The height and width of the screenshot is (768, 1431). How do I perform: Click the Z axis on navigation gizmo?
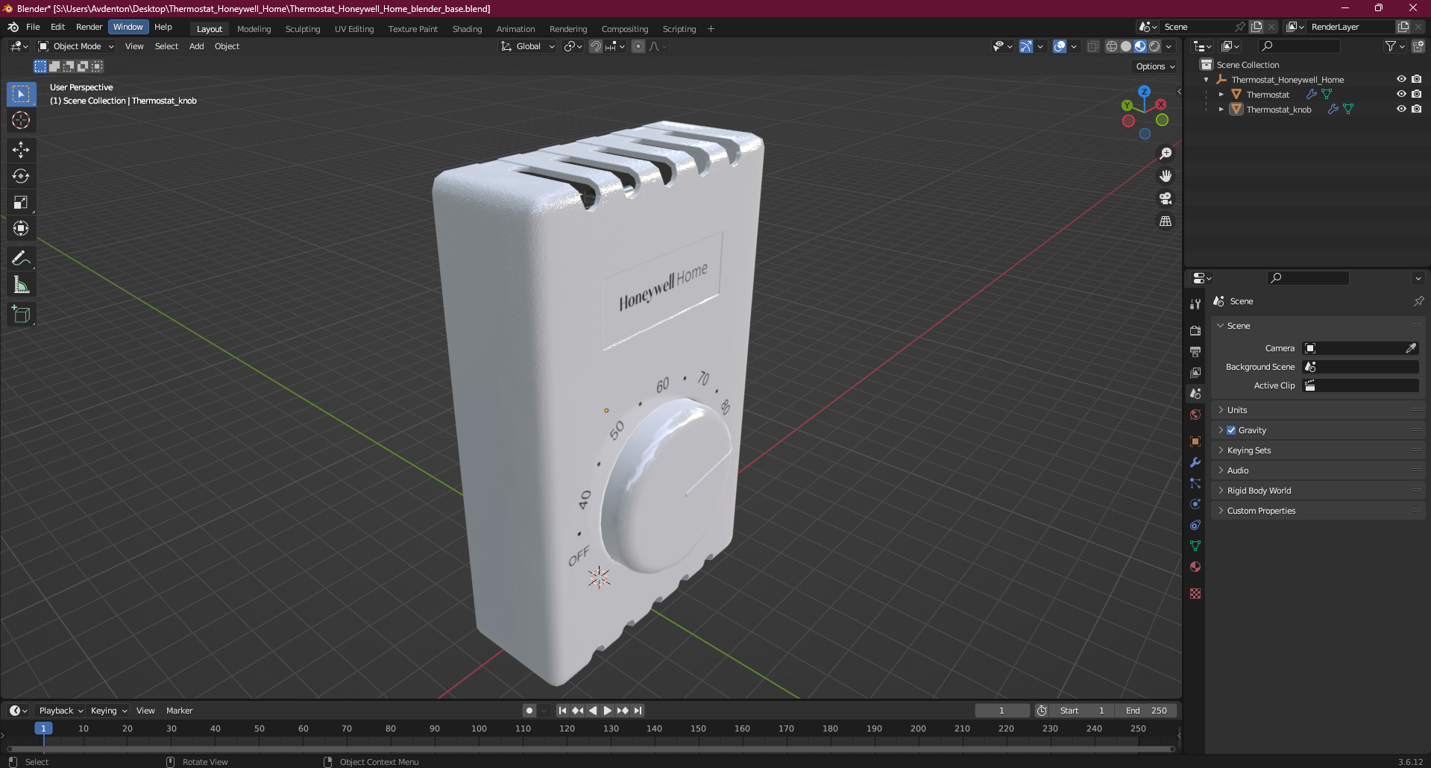1144,91
